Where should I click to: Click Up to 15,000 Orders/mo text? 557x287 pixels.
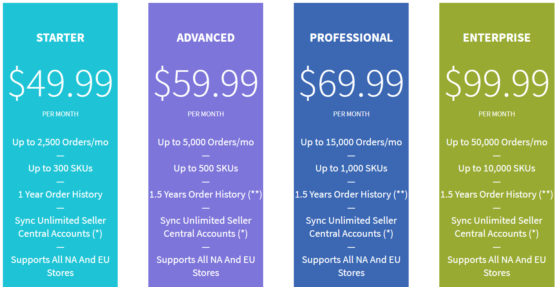point(351,142)
